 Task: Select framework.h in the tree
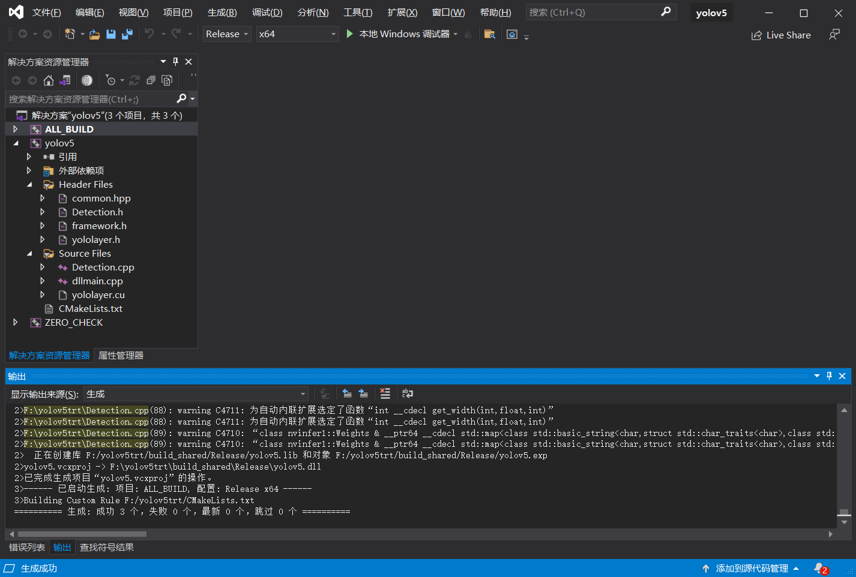point(99,226)
